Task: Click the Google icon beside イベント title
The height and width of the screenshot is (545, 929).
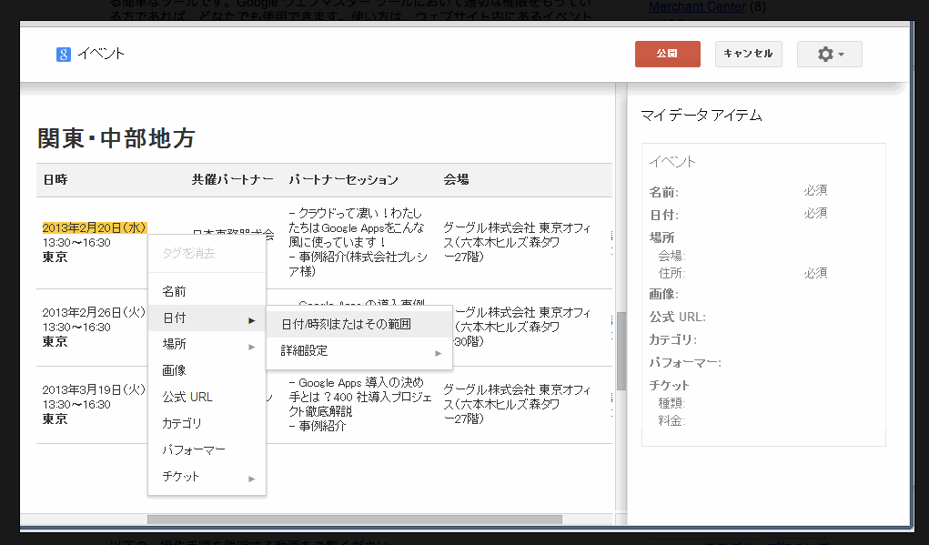Action: [64, 55]
